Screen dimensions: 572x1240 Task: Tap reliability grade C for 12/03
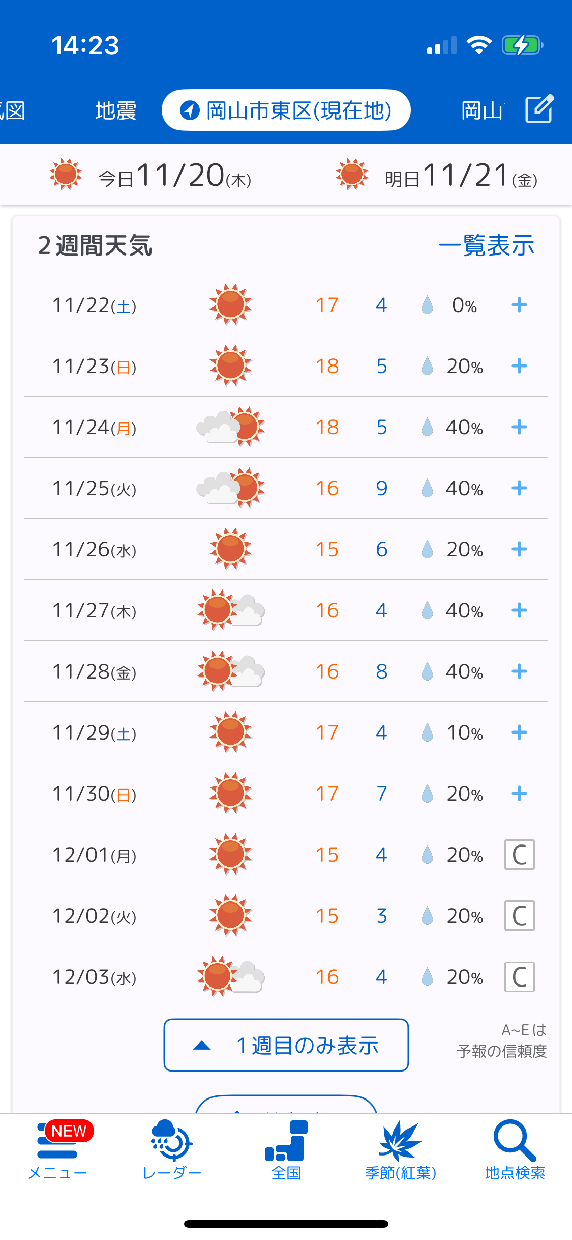coord(519,977)
